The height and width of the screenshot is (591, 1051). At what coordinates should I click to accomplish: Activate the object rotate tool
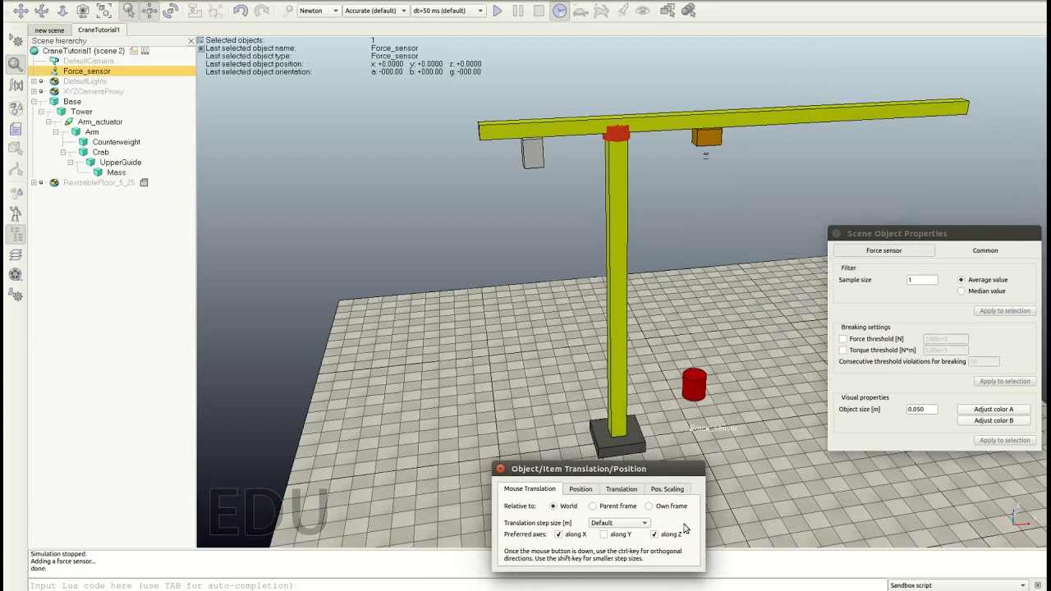coord(170,11)
